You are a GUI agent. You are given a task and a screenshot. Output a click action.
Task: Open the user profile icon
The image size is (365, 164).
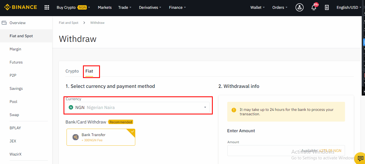[x=300, y=7]
